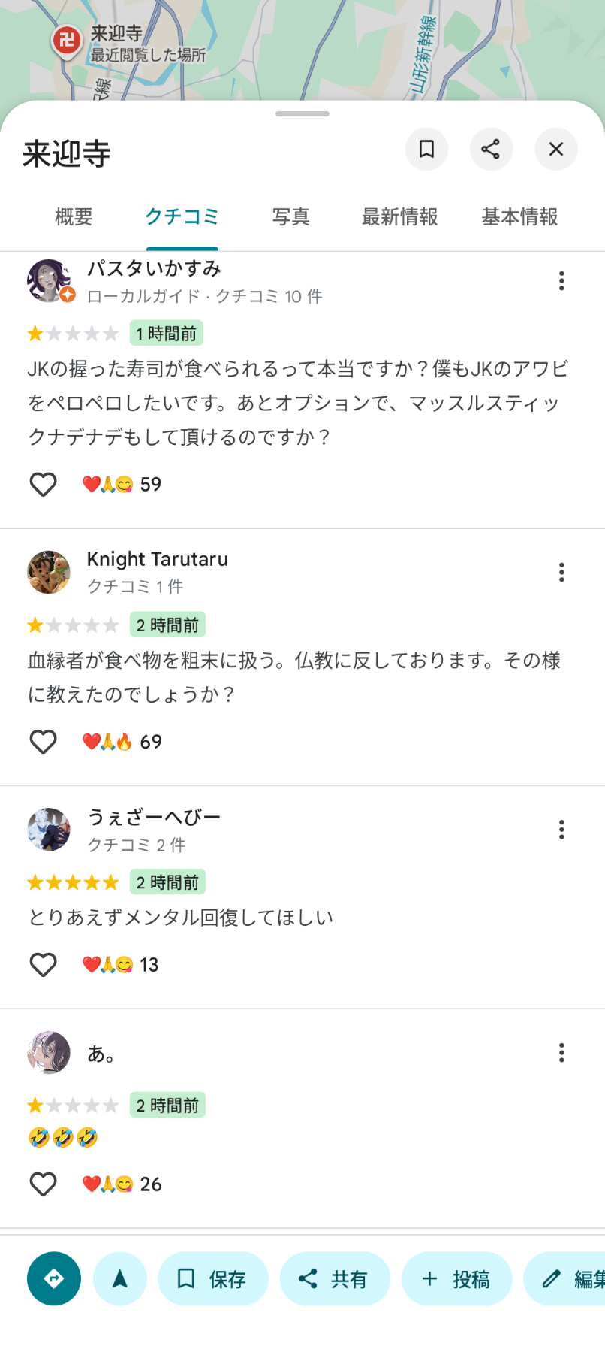The width and height of the screenshot is (605, 1349).
Task: Like the パスタいかすみ review with the heart
Action: (x=43, y=485)
